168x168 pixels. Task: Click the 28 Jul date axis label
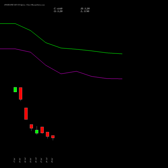47,160
